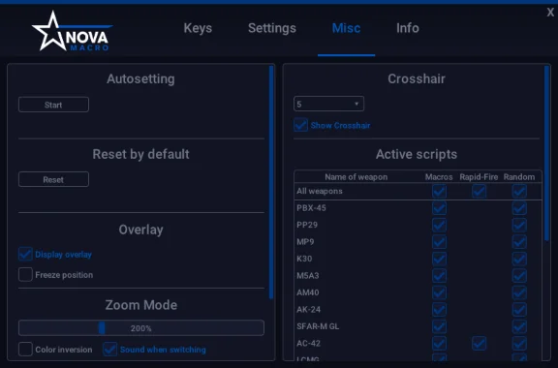Image resolution: width=558 pixels, height=368 pixels.
Task: Toggle Random checkbox for PP29
Action: [519, 225]
